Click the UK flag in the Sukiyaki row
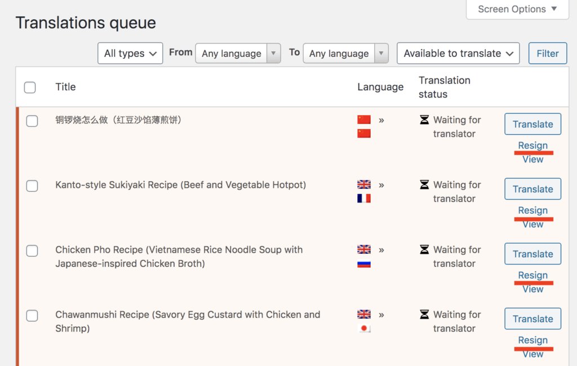 point(363,184)
